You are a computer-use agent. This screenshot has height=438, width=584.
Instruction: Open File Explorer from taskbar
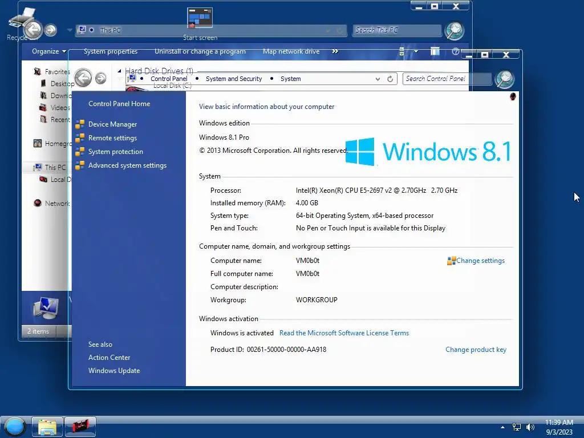point(47,427)
